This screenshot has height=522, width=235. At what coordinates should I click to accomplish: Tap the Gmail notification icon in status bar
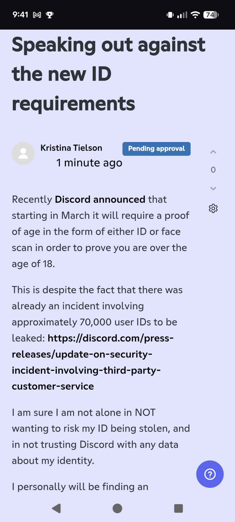point(37,15)
